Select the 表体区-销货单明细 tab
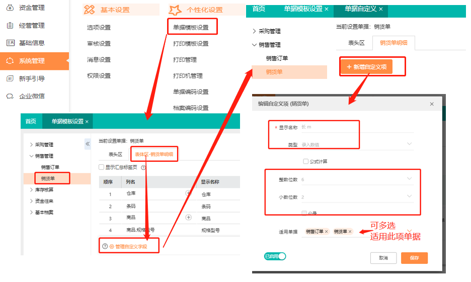The image size is (471, 282). click(x=154, y=154)
